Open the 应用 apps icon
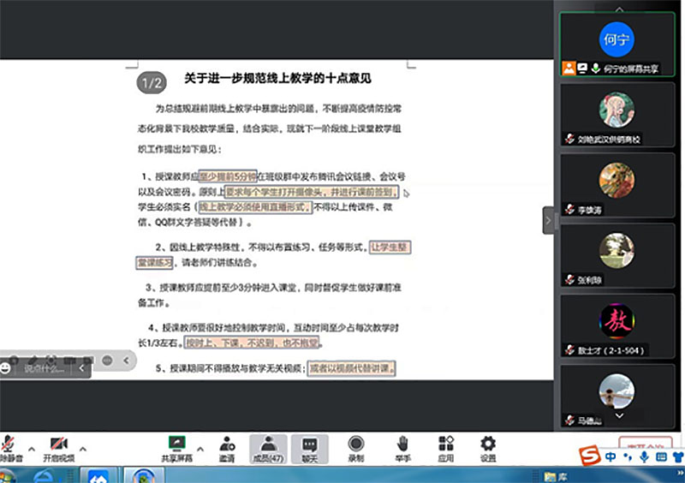The height and width of the screenshot is (483, 685). tap(445, 447)
